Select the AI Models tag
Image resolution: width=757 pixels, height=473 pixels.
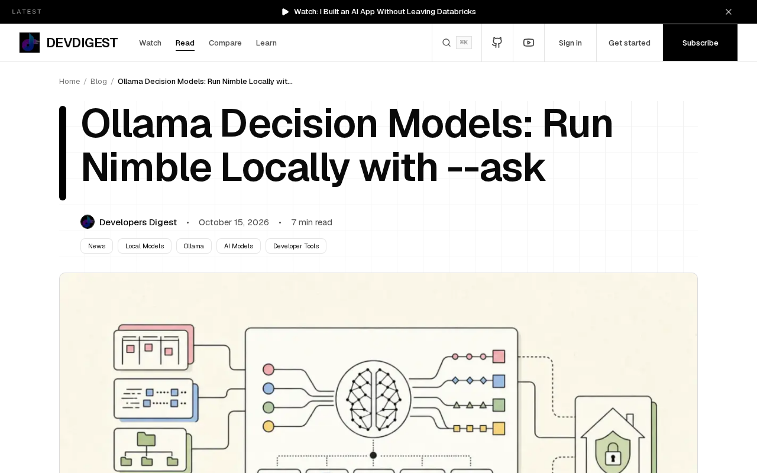238,246
